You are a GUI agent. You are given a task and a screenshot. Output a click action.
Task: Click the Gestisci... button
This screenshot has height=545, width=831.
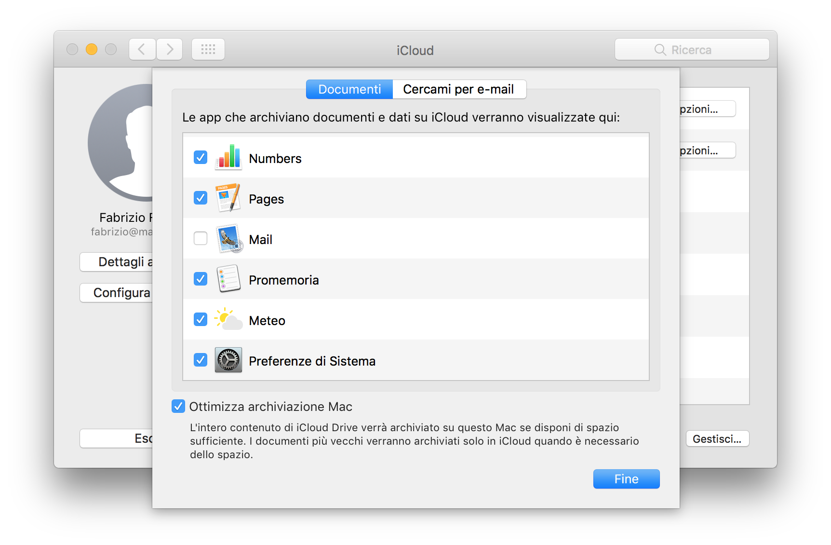coord(717,439)
